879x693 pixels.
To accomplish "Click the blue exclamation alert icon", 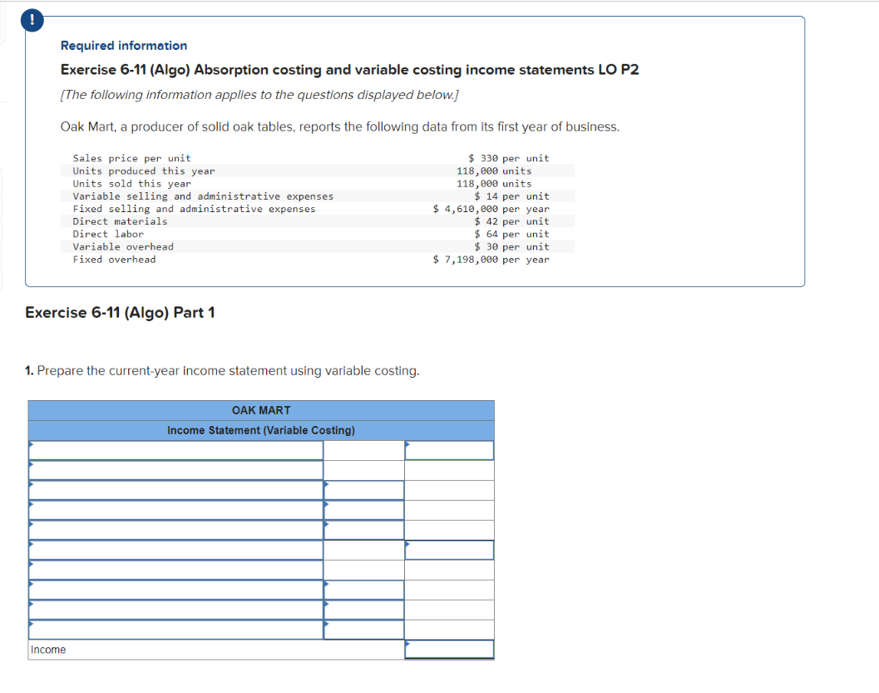I will pos(32,20).
